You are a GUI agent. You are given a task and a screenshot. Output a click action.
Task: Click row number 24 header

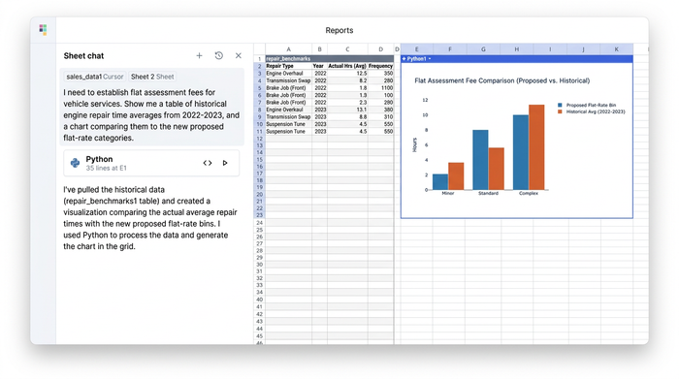[259, 223]
